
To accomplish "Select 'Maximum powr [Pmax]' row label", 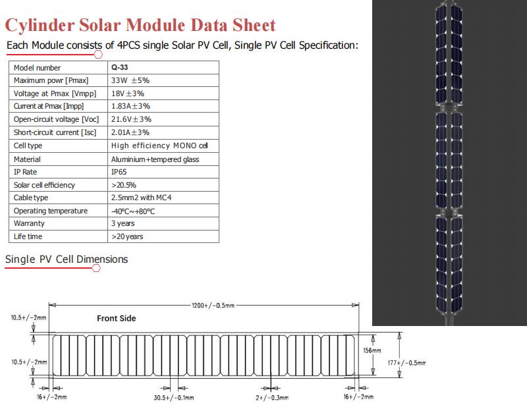I will 51,80.
